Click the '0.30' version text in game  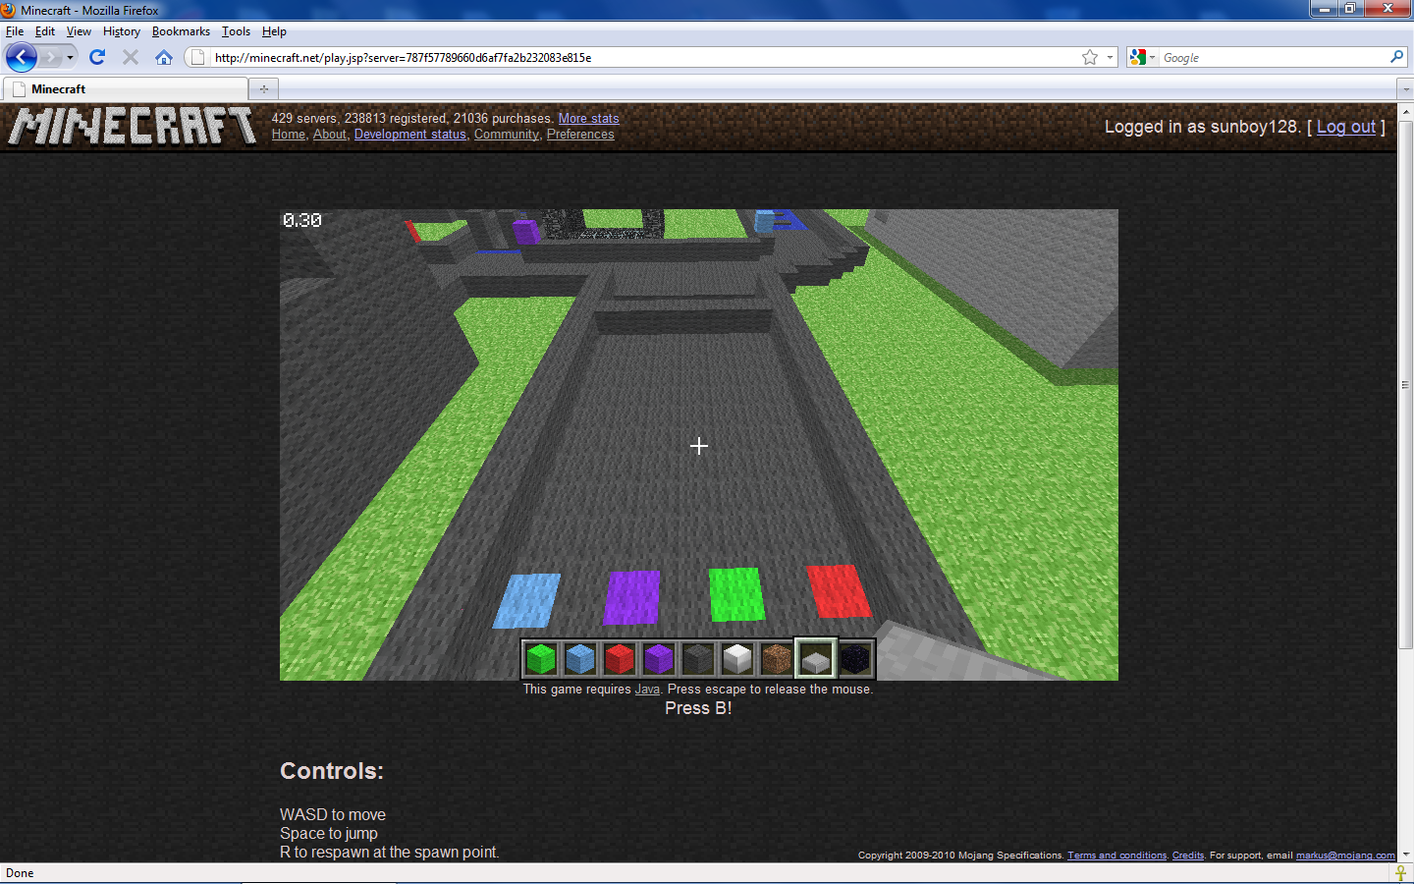[x=302, y=220]
